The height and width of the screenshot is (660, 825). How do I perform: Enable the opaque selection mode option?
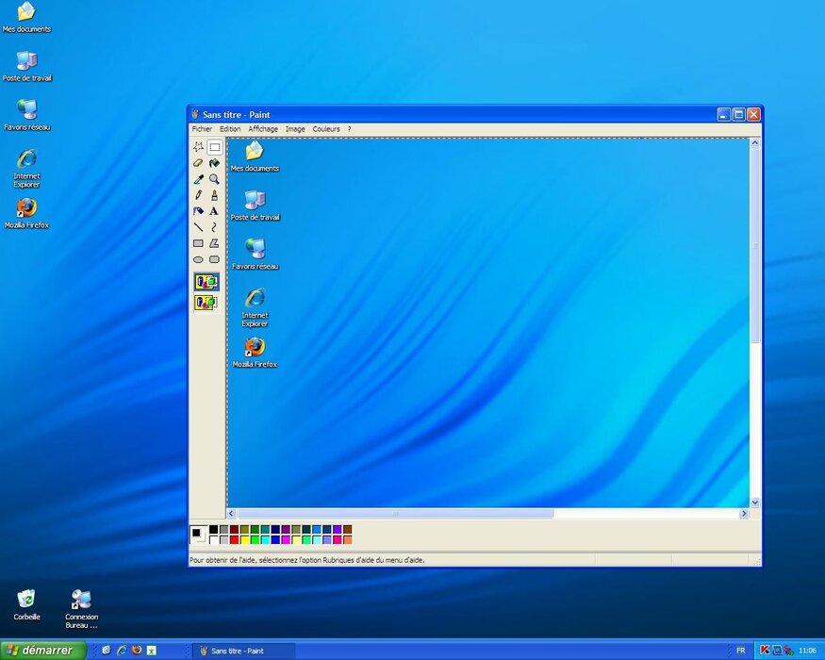coord(206,282)
